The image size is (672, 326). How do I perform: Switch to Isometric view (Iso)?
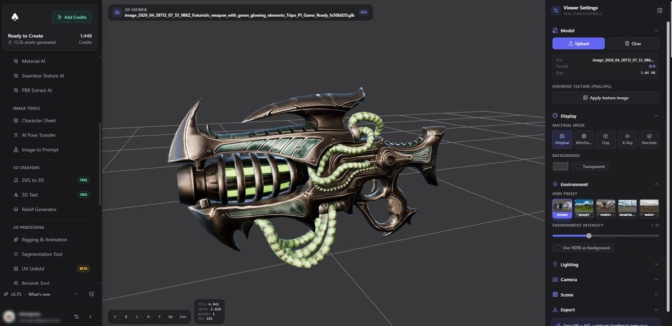(183, 316)
